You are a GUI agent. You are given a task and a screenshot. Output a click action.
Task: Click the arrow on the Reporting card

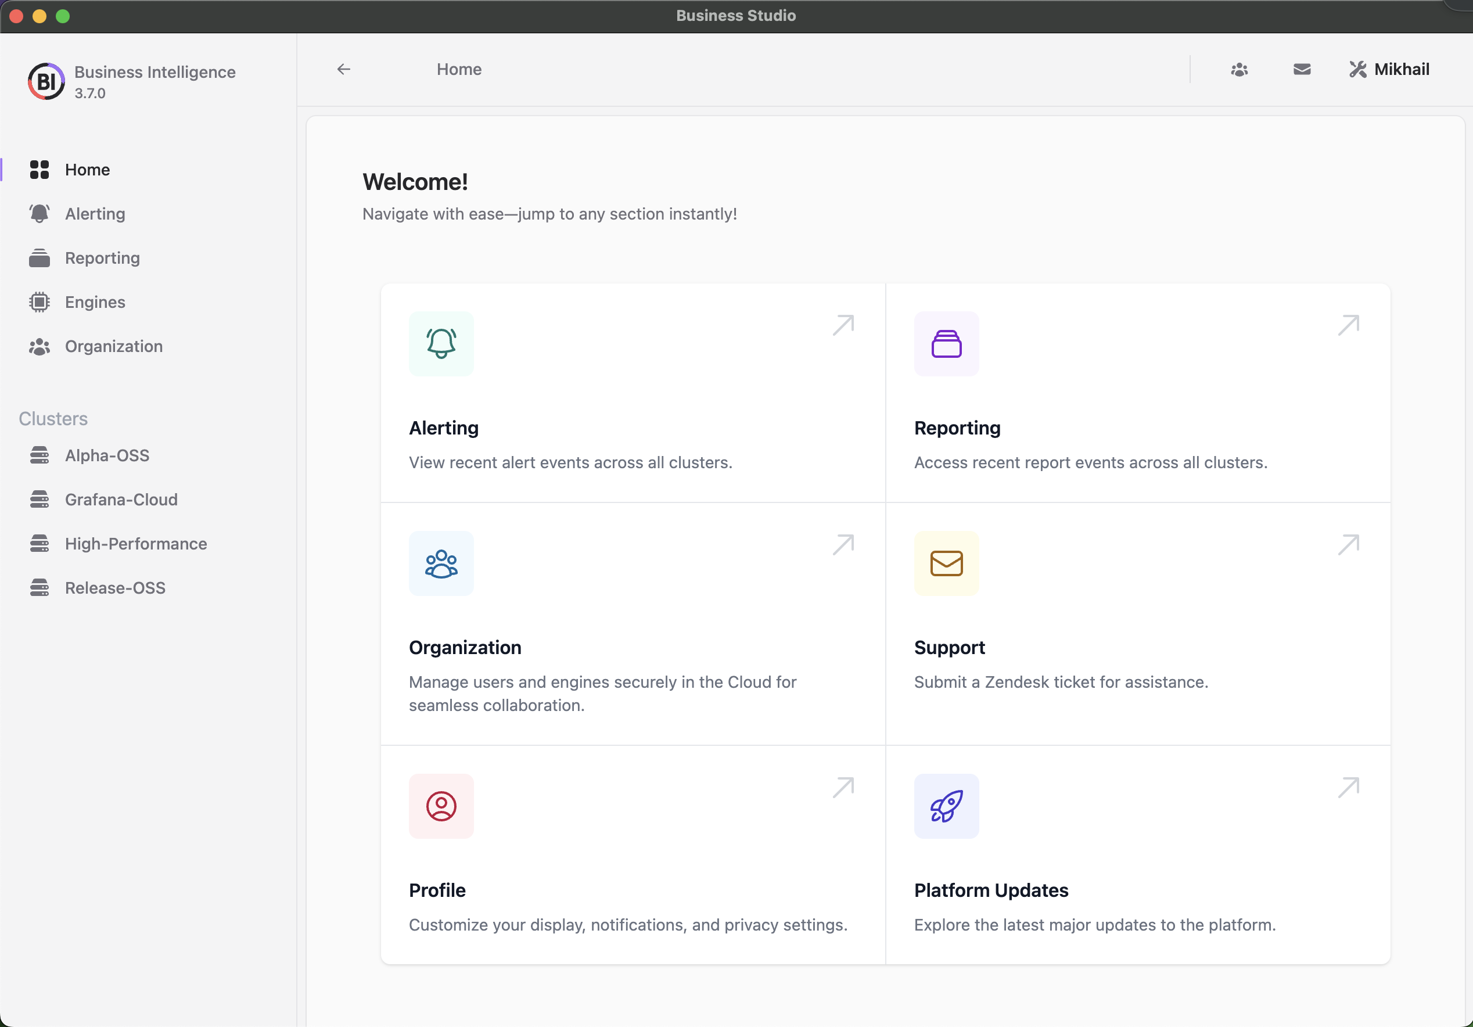(x=1349, y=325)
